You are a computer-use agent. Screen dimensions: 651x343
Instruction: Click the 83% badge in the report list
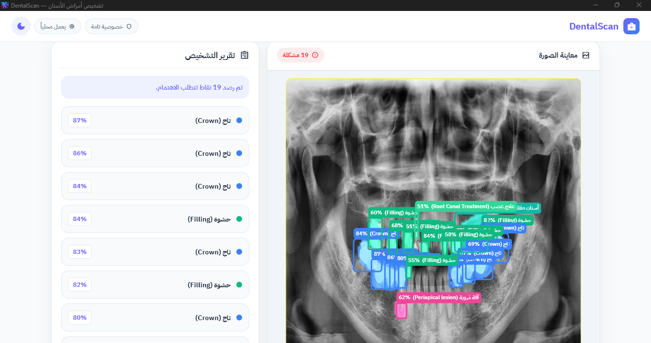pos(80,252)
